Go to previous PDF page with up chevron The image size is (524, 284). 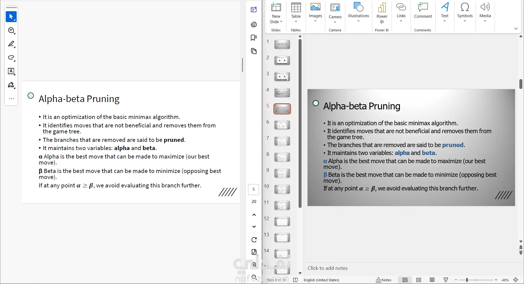[x=254, y=215]
